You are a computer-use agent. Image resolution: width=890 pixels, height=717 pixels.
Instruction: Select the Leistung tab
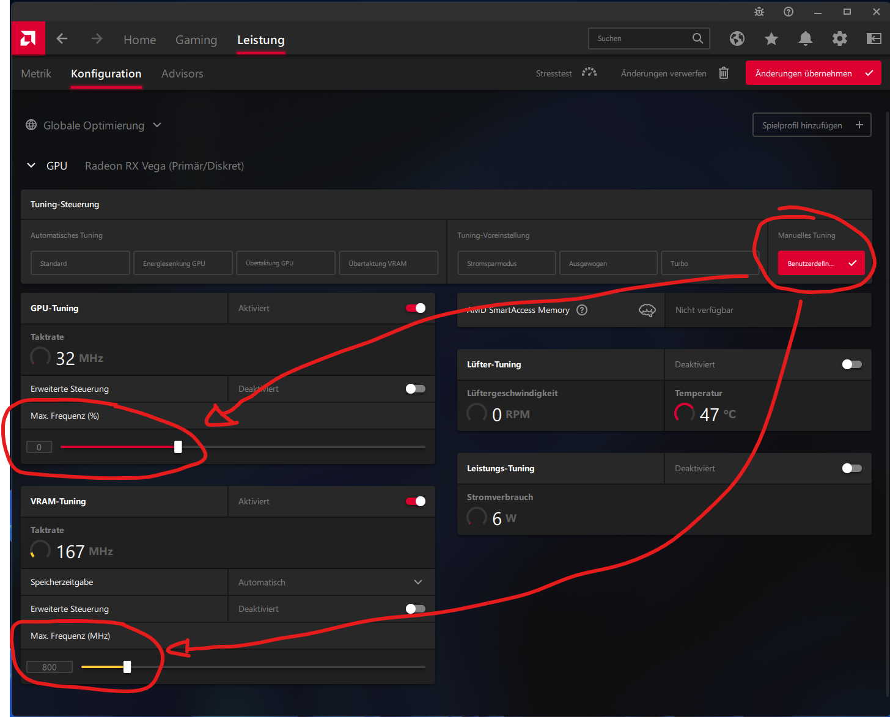(261, 40)
